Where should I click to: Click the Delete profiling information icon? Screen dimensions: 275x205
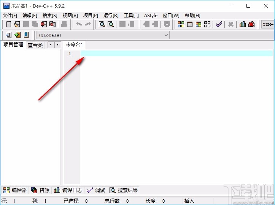click(251, 24)
